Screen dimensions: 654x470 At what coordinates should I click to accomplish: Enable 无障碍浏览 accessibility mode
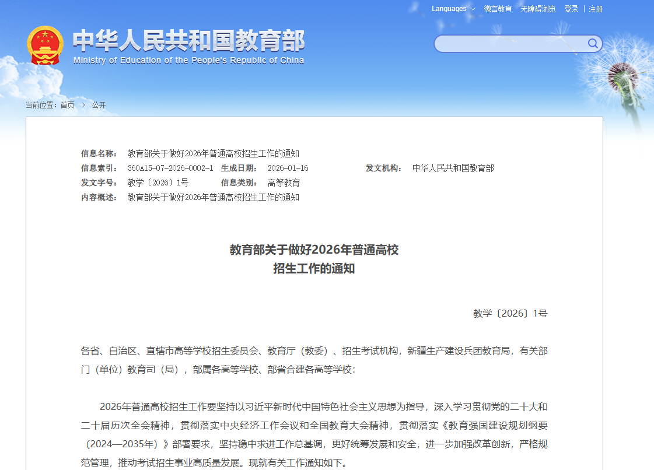[x=538, y=9]
